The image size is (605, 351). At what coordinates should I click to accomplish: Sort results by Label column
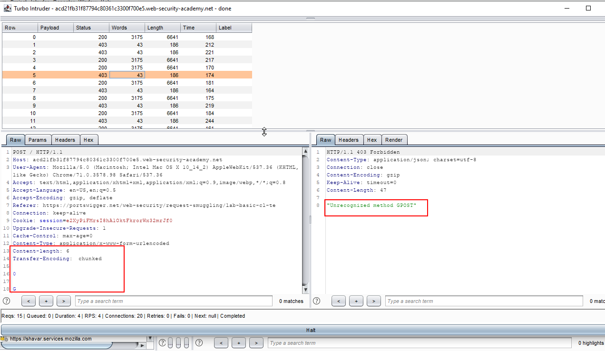tap(234, 28)
